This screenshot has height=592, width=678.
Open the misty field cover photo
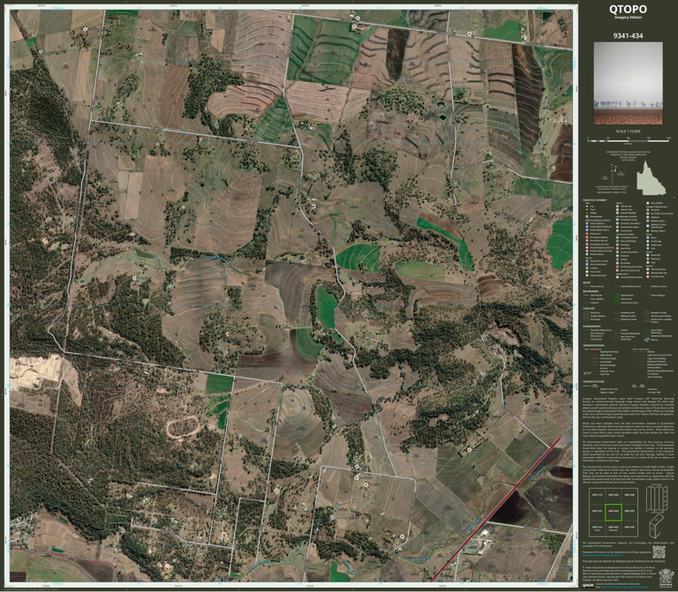point(628,83)
